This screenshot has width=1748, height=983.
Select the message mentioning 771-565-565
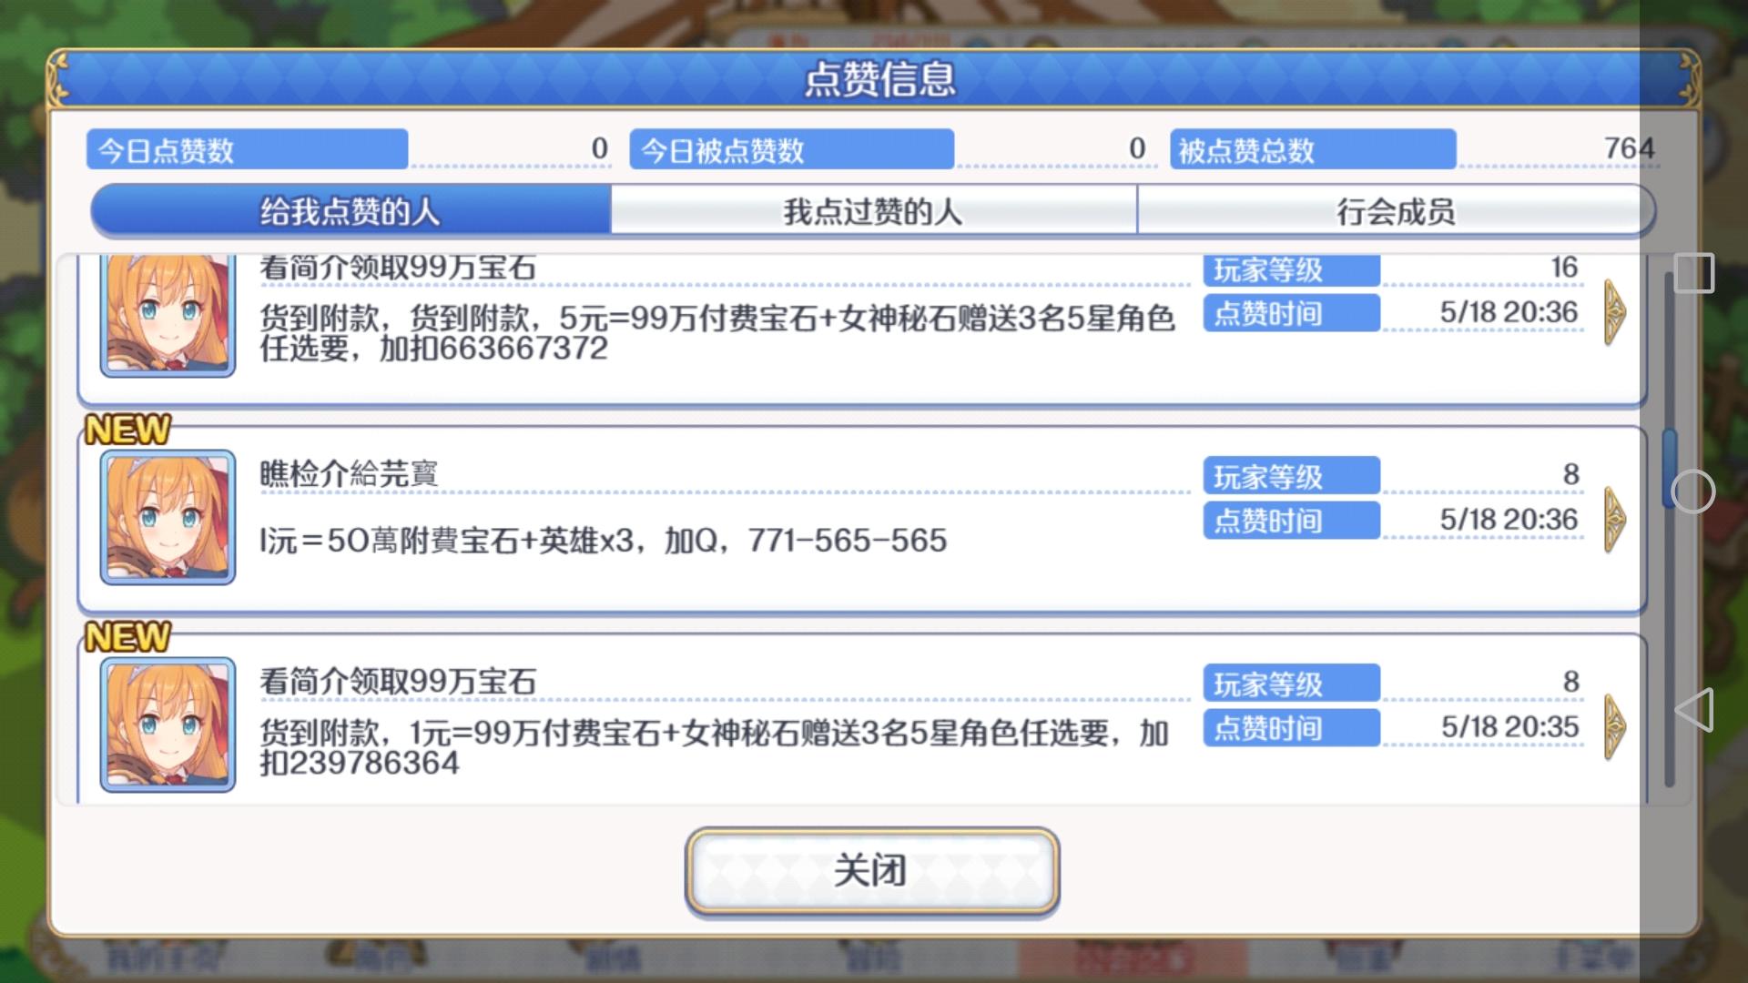tap(603, 541)
